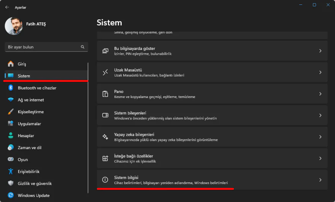Click the Yapay zeka bileşenleri sparkle icon
This screenshot has width=335, height=202.
pyautogui.click(x=105, y=137)
